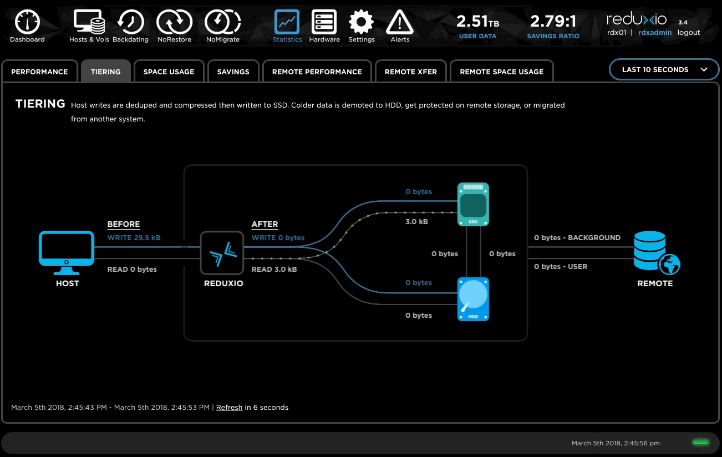Click the rdx01 system name
Image resolution: width=722 pixels, height=457 pixels.
(617, 33)
